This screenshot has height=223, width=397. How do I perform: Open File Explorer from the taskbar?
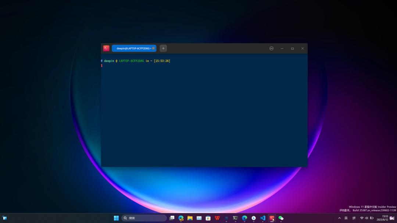click(x=190, y=217)
